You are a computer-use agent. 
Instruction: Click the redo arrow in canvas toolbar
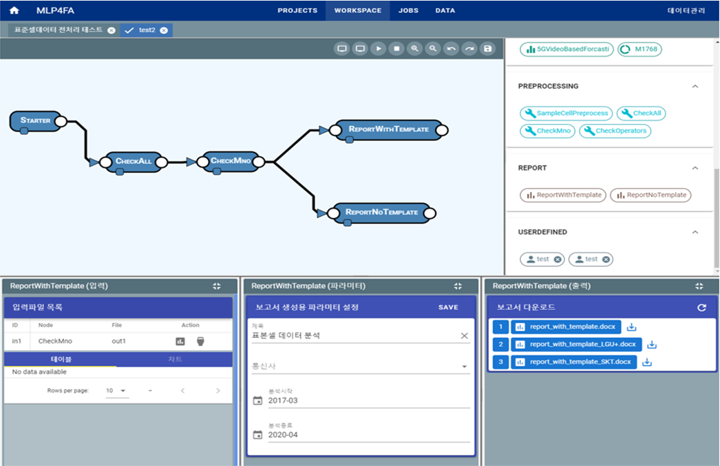[469, 49]
